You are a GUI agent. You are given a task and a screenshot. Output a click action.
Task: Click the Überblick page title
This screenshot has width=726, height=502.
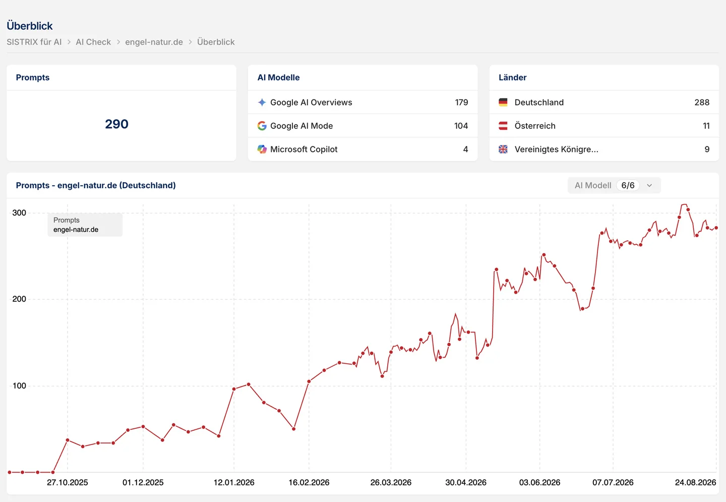point(30,26)
